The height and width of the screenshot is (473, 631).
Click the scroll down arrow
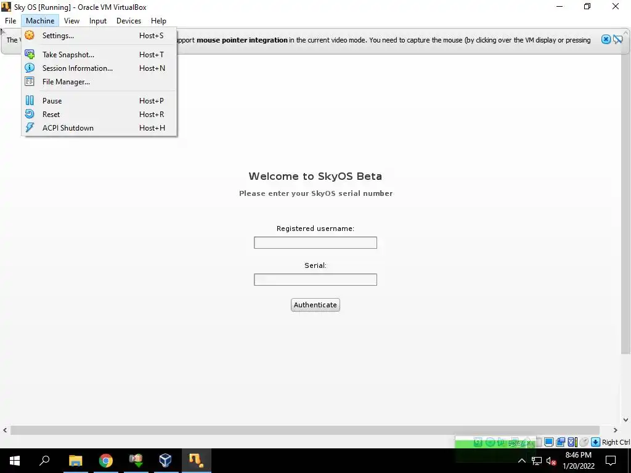point(626,420)
